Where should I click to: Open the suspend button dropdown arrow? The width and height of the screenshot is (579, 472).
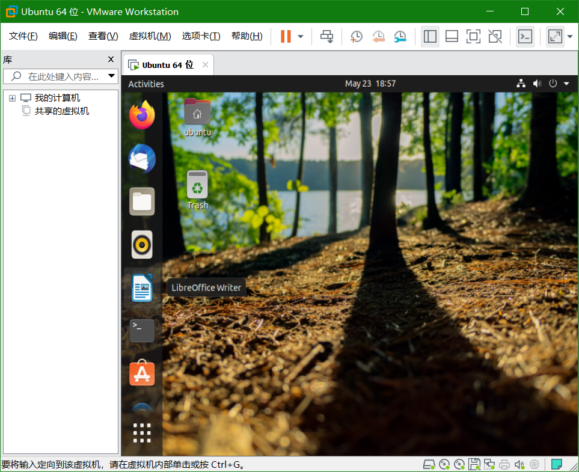pos(299,36)
